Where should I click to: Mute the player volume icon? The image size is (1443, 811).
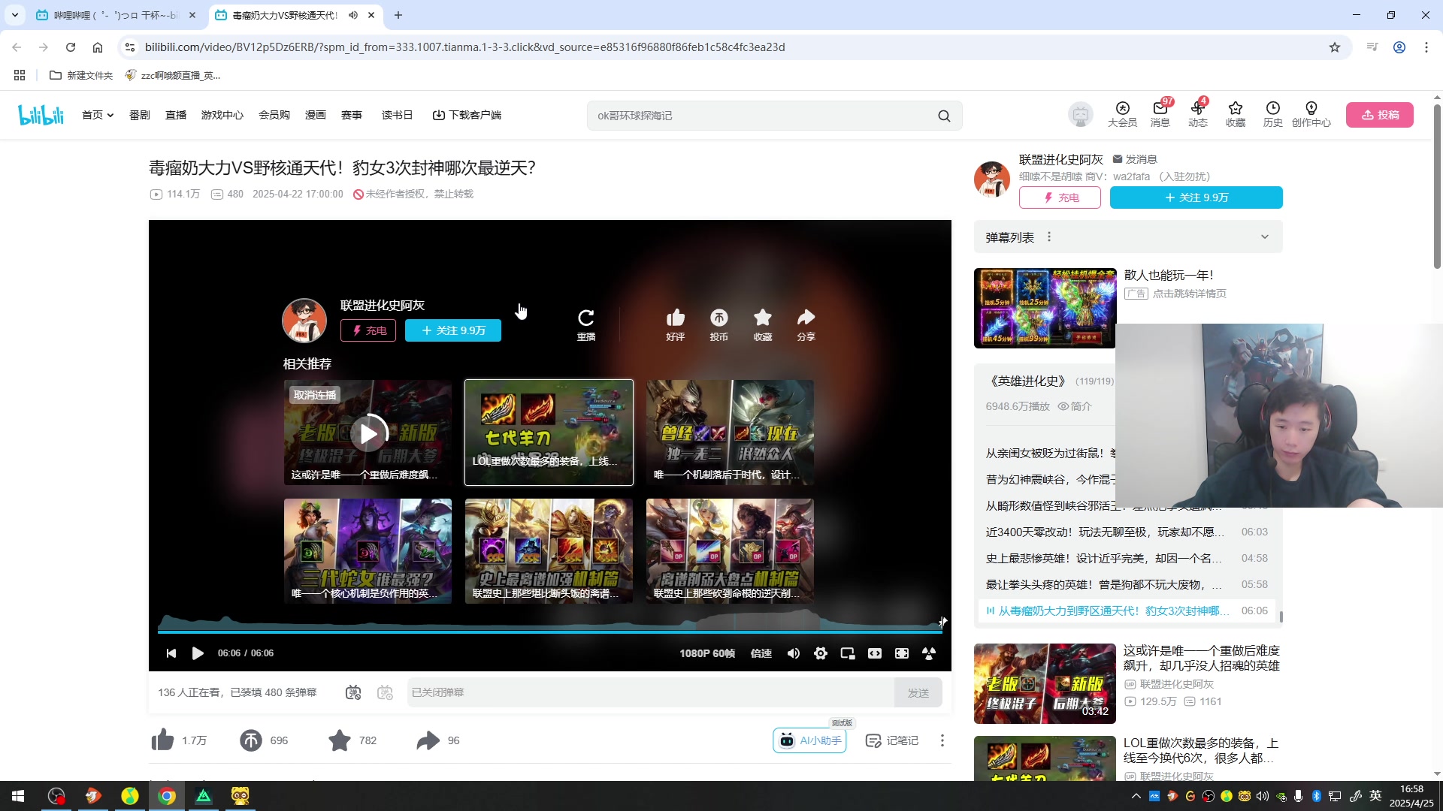coord(794,653)
